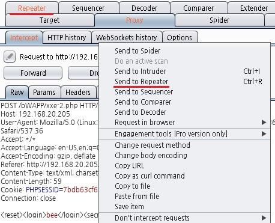
Task: Choose Save item
Action: (x=184, y=207)
